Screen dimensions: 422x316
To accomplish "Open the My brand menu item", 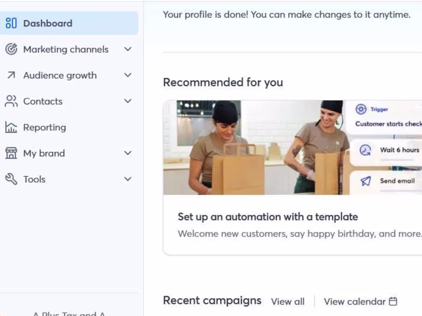I will tap(44, 153).
